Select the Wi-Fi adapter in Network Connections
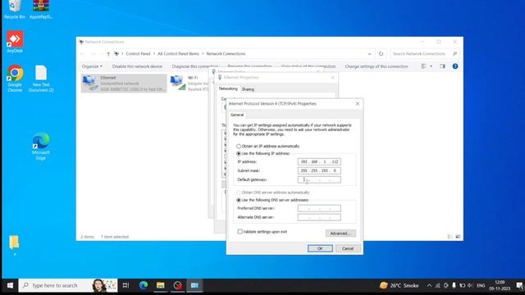This screenshot has width=525, height=295. tap(189, 84)
